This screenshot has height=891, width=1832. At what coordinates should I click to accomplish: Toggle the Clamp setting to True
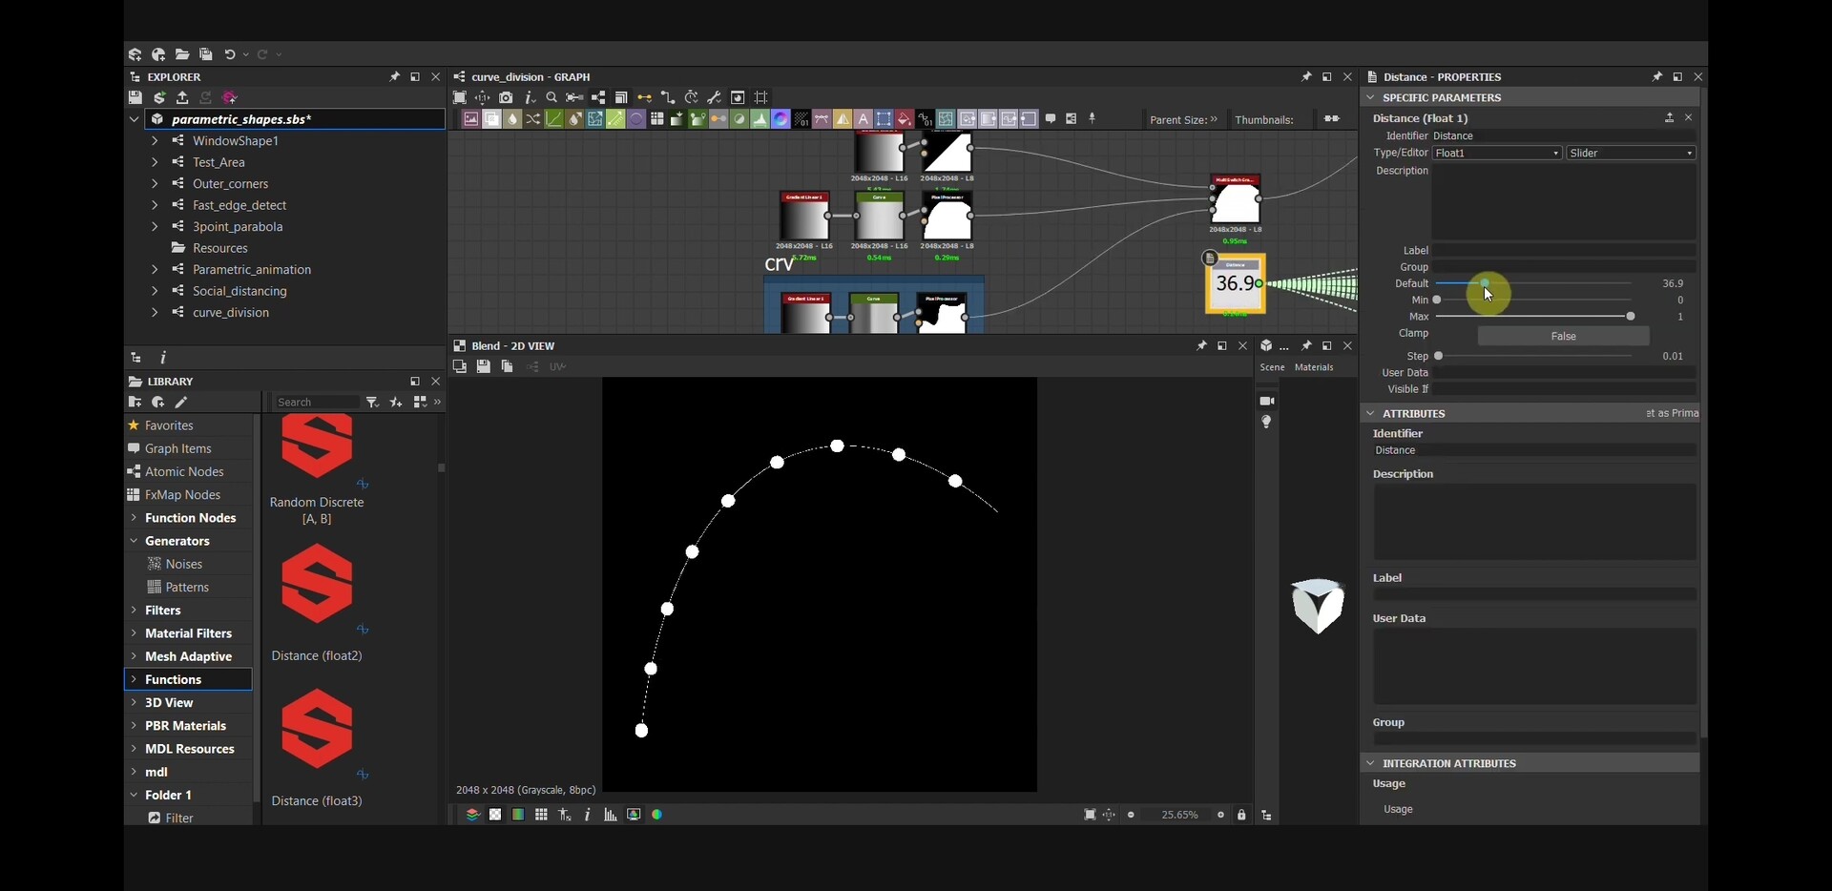(1563, 336)
